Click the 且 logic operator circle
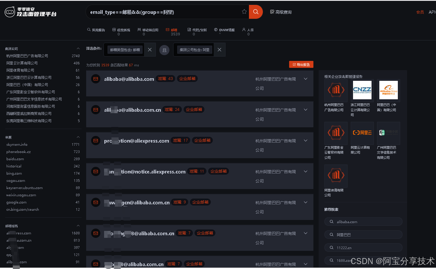 164,50
